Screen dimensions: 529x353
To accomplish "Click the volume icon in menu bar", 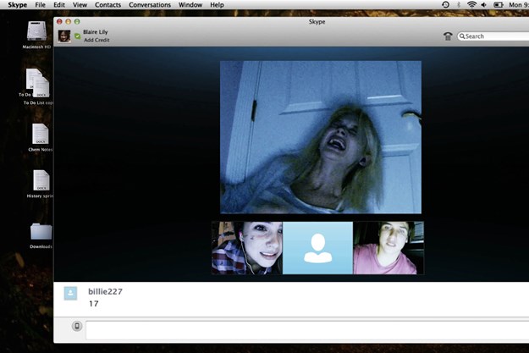I will [x=484, y=5].
